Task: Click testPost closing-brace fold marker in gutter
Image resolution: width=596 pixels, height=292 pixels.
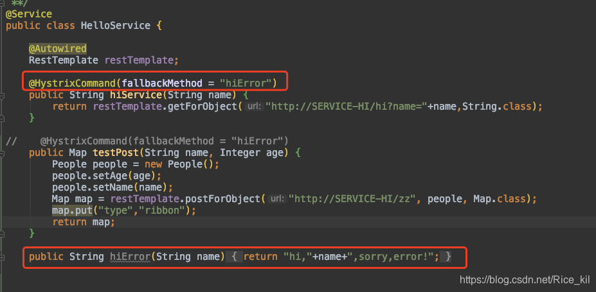Action: [2, 234]
